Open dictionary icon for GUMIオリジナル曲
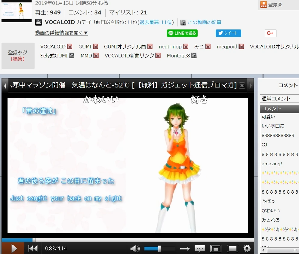Viewport: 299px width, 254px height. (150, 47)
